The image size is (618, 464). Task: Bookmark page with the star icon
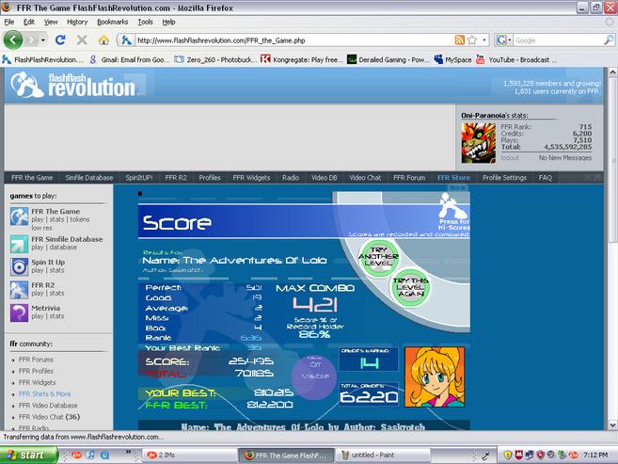click(472, 40)
